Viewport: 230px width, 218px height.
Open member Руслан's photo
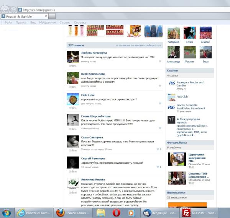(189, 52)
